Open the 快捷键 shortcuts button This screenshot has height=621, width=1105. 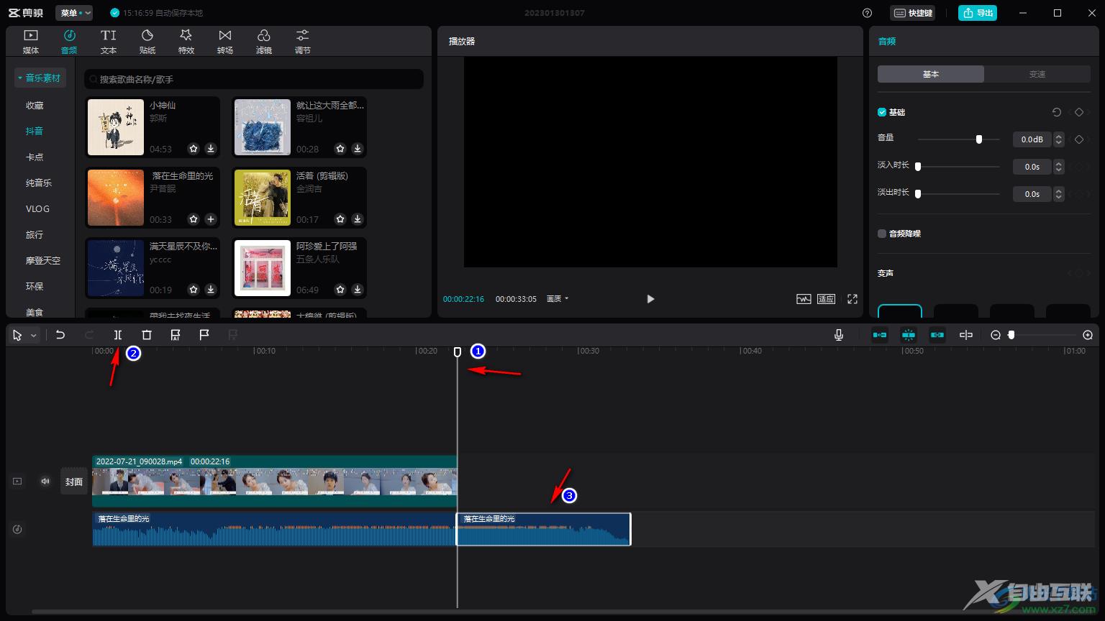point(913,13)
